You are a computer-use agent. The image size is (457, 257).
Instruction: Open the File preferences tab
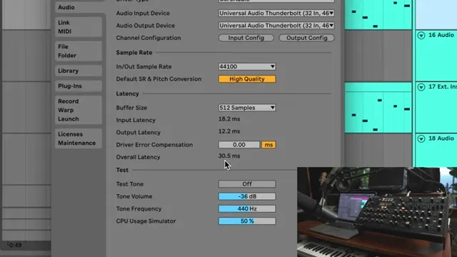[x=63, y=46]
